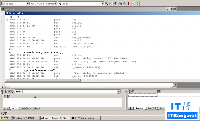Image resolution: width=200 pixels, height=121 pixels.
Task: Switch to the Locals tab
Action: pos(25,109)
